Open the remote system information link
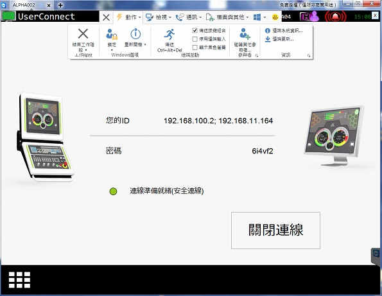Screen dimensions: 382x296 [288, 31]
